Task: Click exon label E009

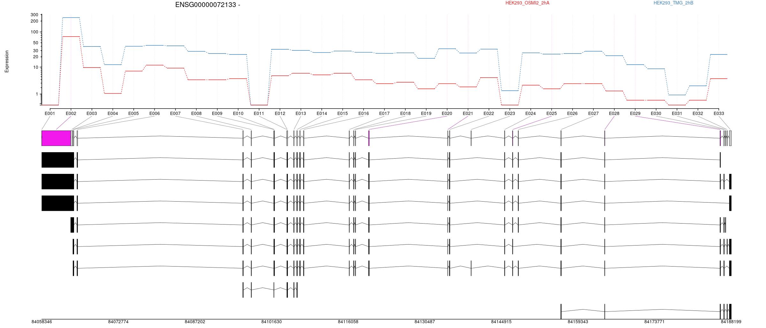Action: pyautogui.click(x=217, y=113)
